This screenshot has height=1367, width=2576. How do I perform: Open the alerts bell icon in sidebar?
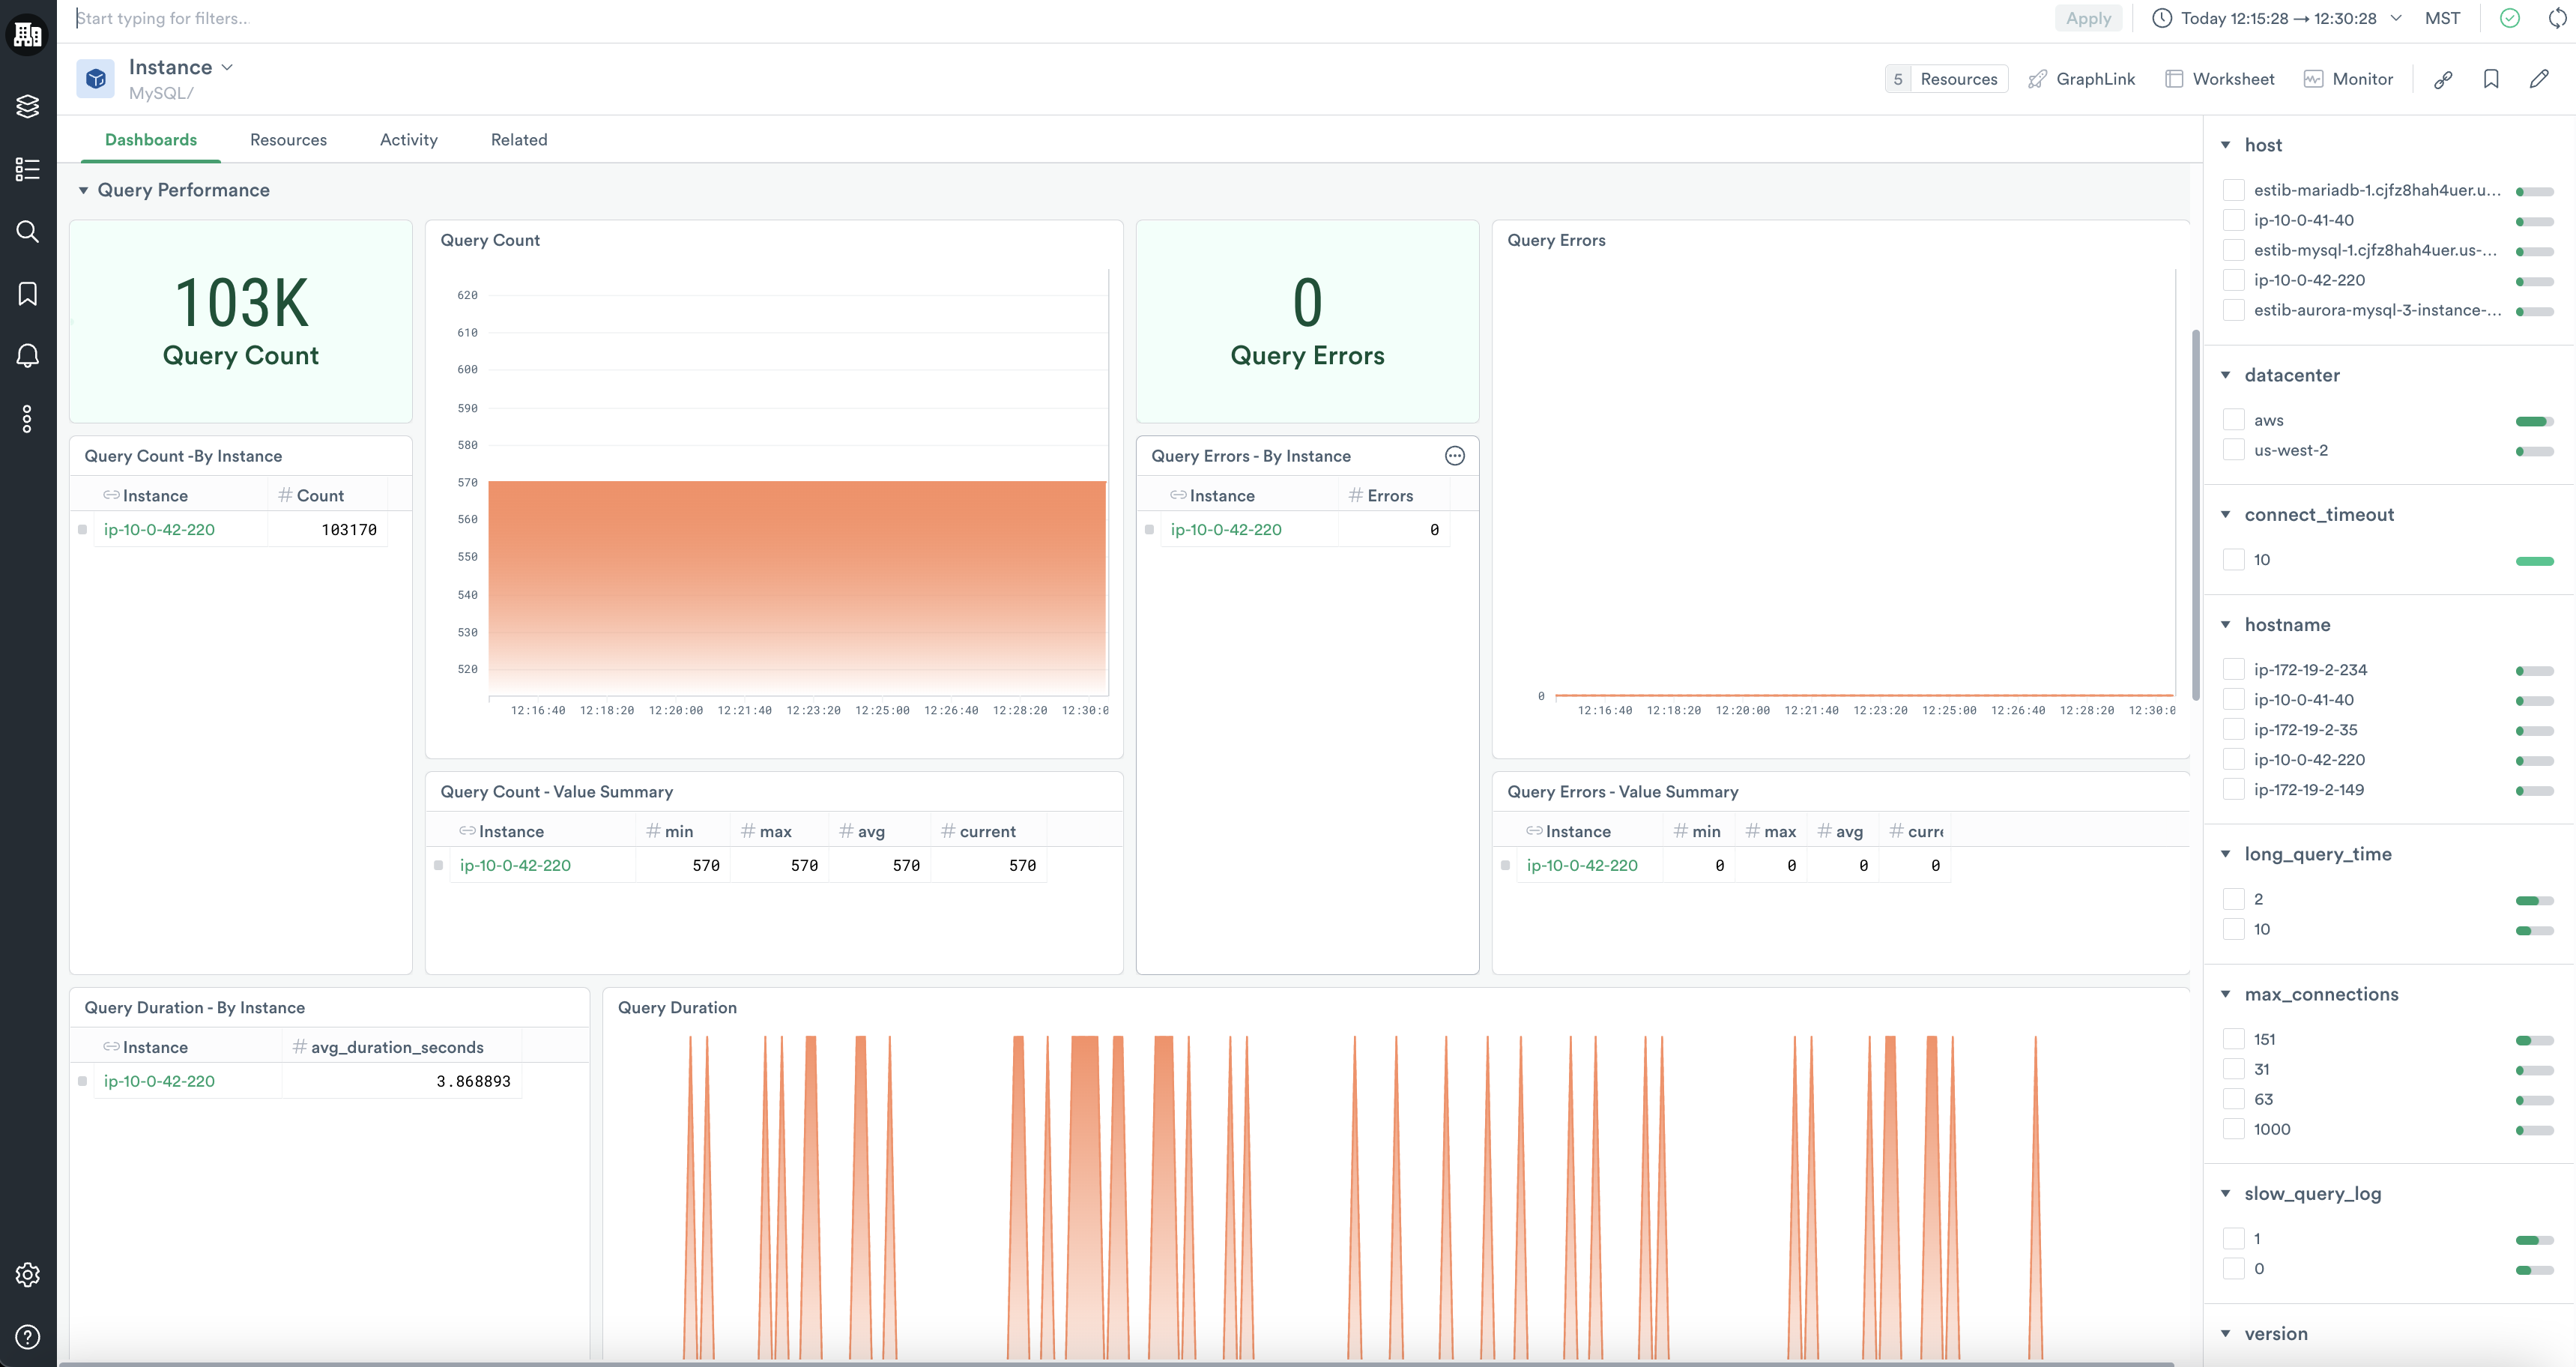(27, 356)
